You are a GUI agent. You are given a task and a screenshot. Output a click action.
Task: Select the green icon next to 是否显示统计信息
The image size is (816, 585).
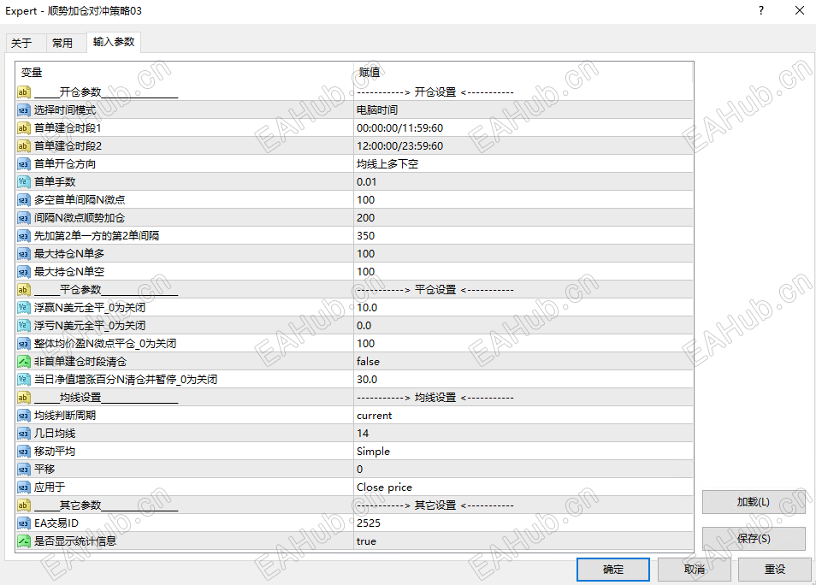(x=23, y=541)
